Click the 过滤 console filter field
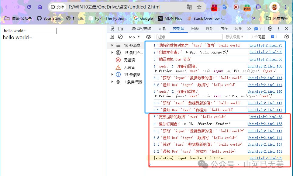The image size is (293, 176). pos(188,37)
